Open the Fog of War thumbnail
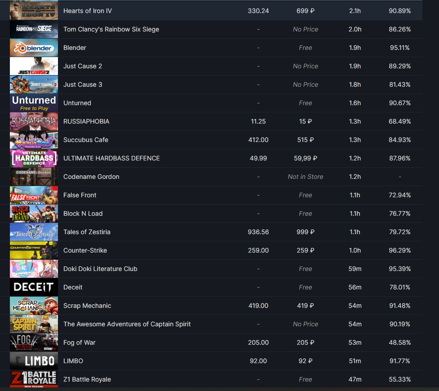Screen dimensions: 439x391 [x=34, y=342]
